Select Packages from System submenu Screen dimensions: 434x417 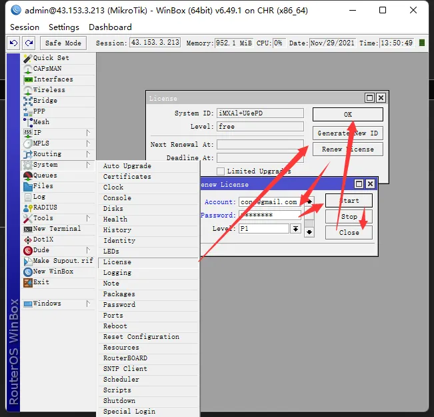[x=119, y=294]
